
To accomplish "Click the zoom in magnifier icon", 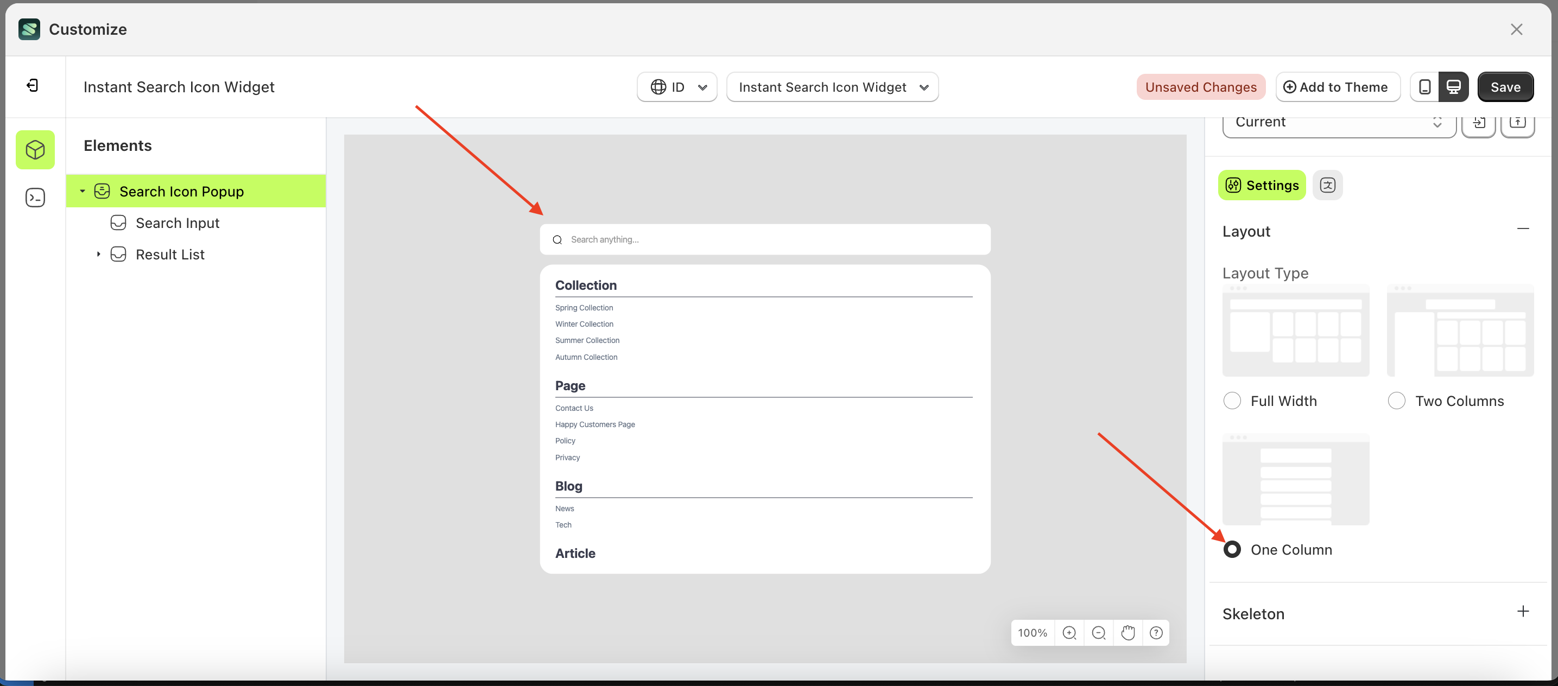I will click(1069, 632).
